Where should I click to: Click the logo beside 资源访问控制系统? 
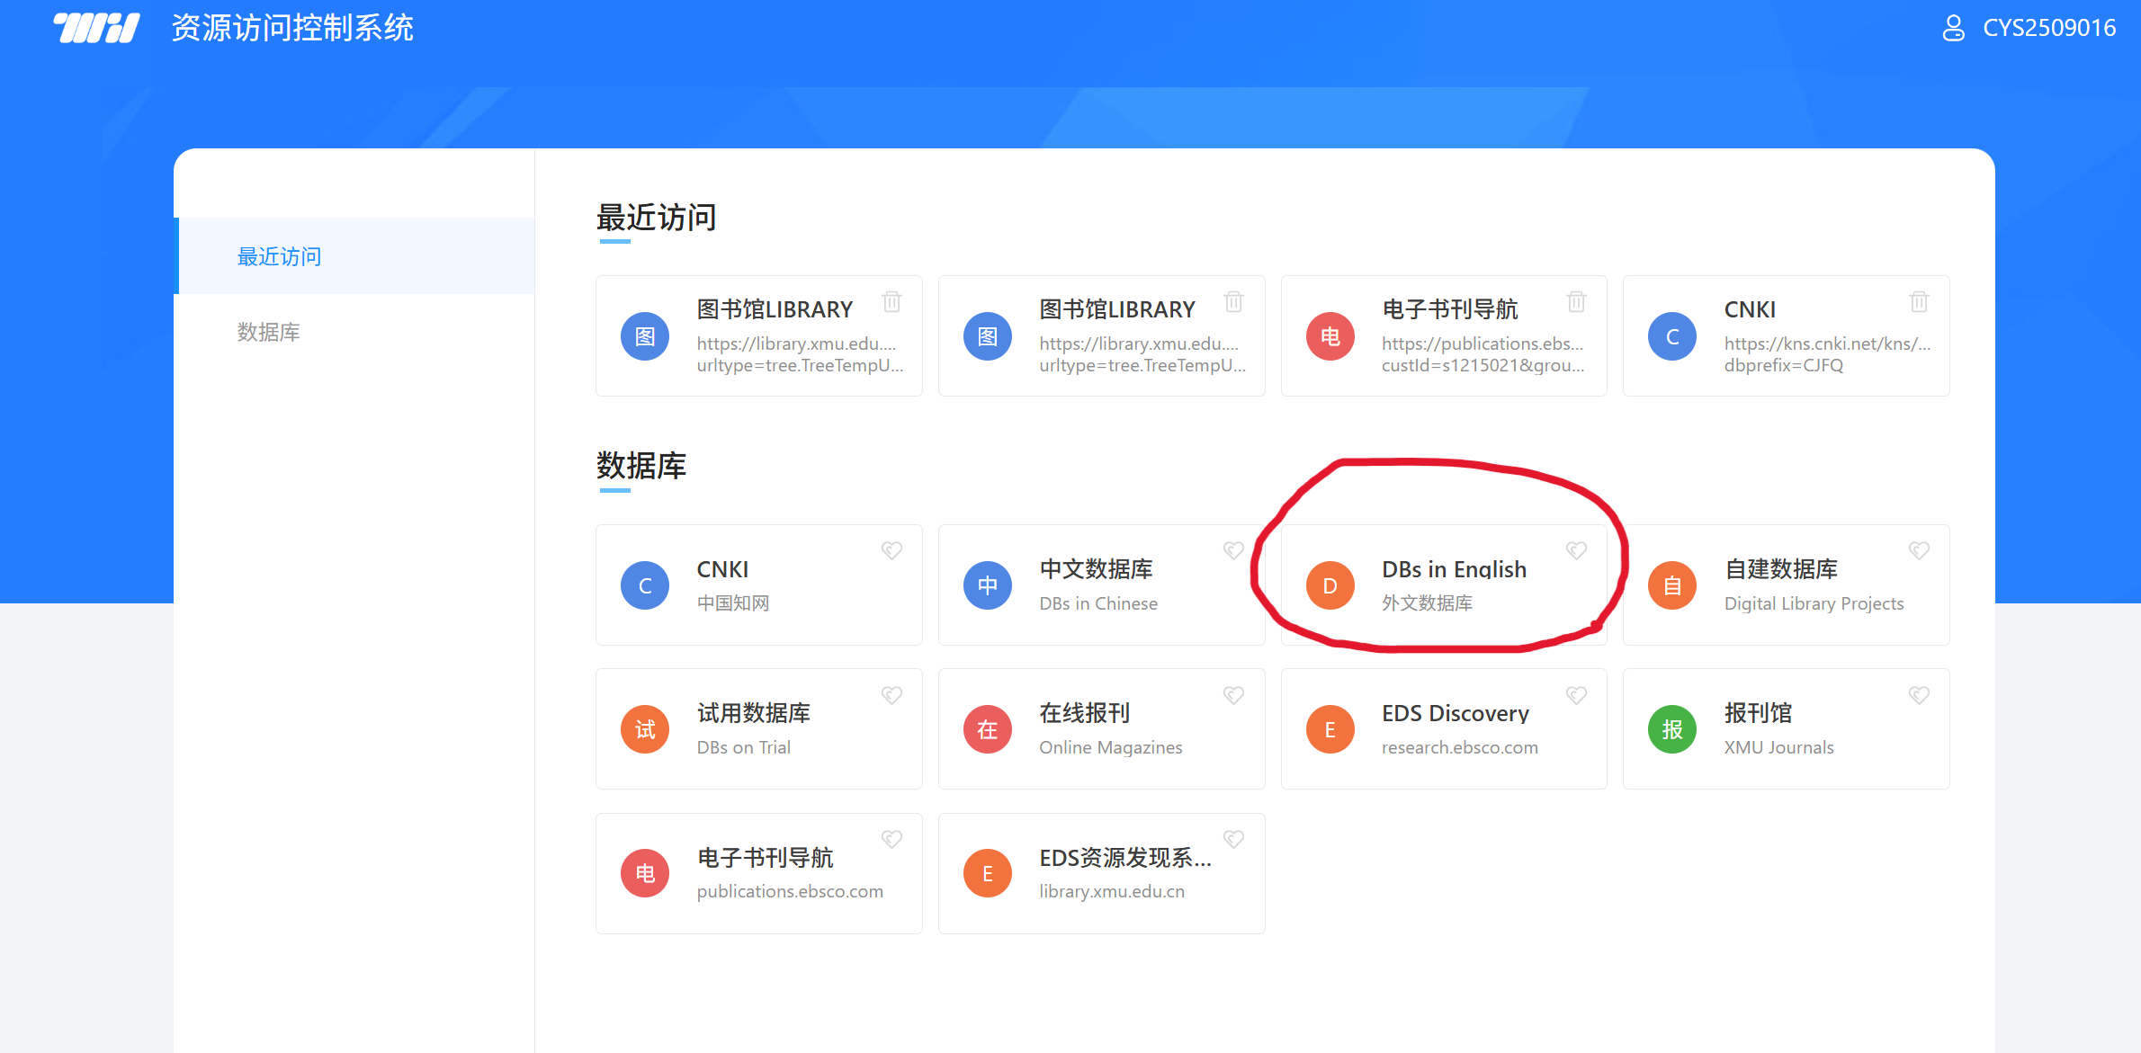coord(97,28)
